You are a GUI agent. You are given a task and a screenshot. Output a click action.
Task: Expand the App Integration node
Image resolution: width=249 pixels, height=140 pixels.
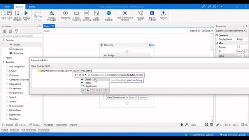click(x=7, y=66)
